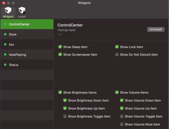Uncheck Show Sleep Item
Screen dimensions: 169x129
coord(60,47)
